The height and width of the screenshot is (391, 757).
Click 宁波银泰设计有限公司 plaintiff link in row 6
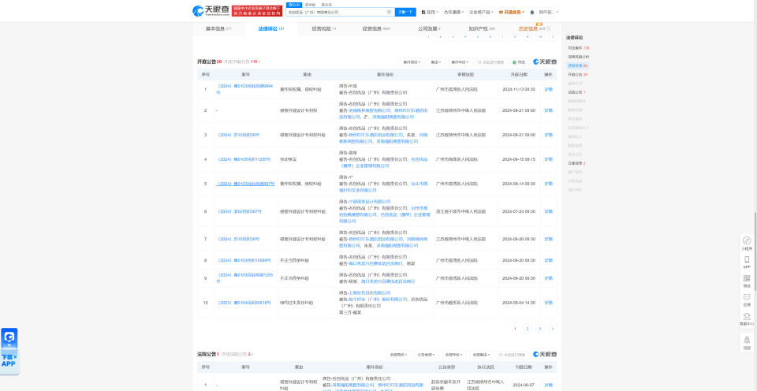pos(368,201)
